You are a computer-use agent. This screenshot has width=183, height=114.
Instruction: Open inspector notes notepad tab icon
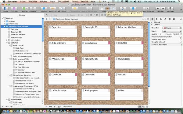pos(152,19)
